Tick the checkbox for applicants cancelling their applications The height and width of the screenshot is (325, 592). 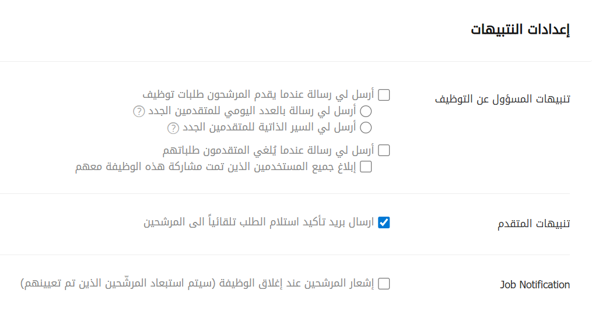click(384, 151)
